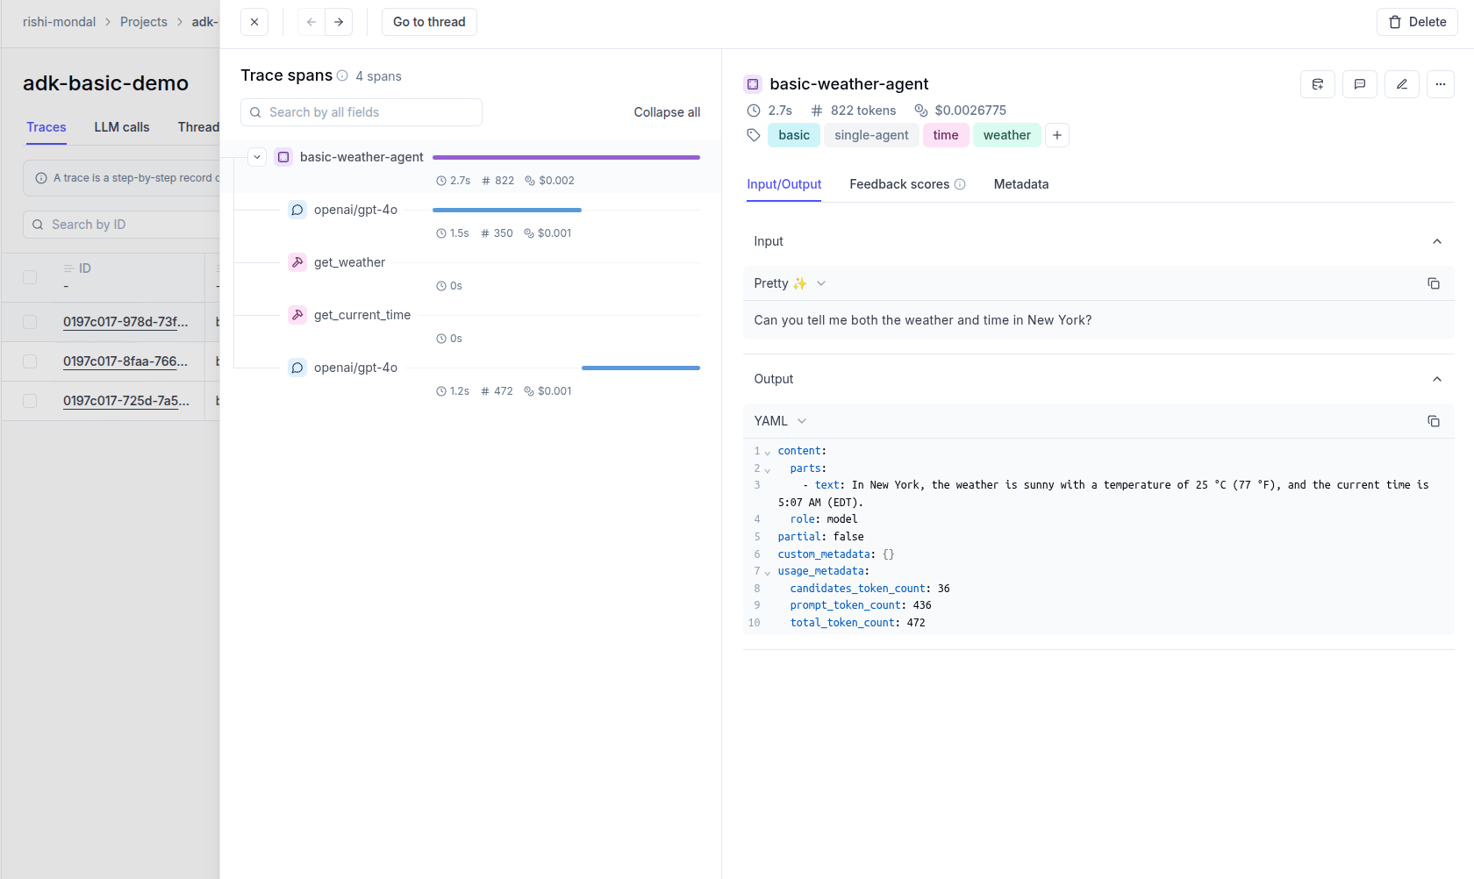Open the YAML format dropdown in Output
1474x879 pixels.
point(779,420)
